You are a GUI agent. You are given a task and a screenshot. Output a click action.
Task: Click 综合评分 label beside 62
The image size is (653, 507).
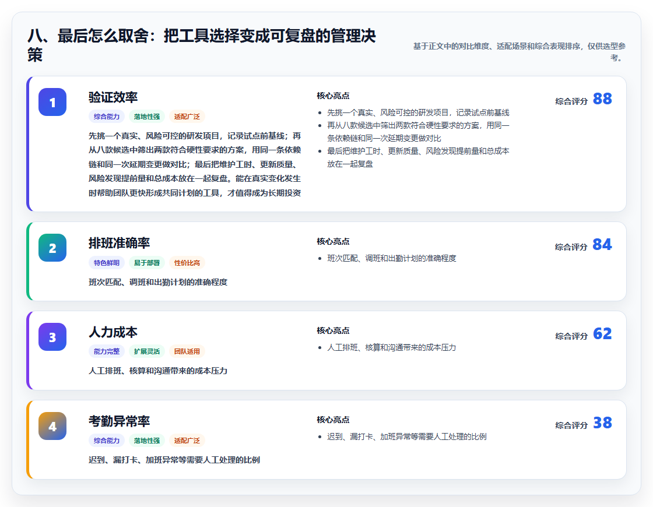click(571, 336)
